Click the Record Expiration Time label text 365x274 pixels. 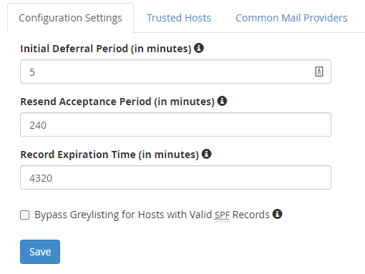(109, 155)
